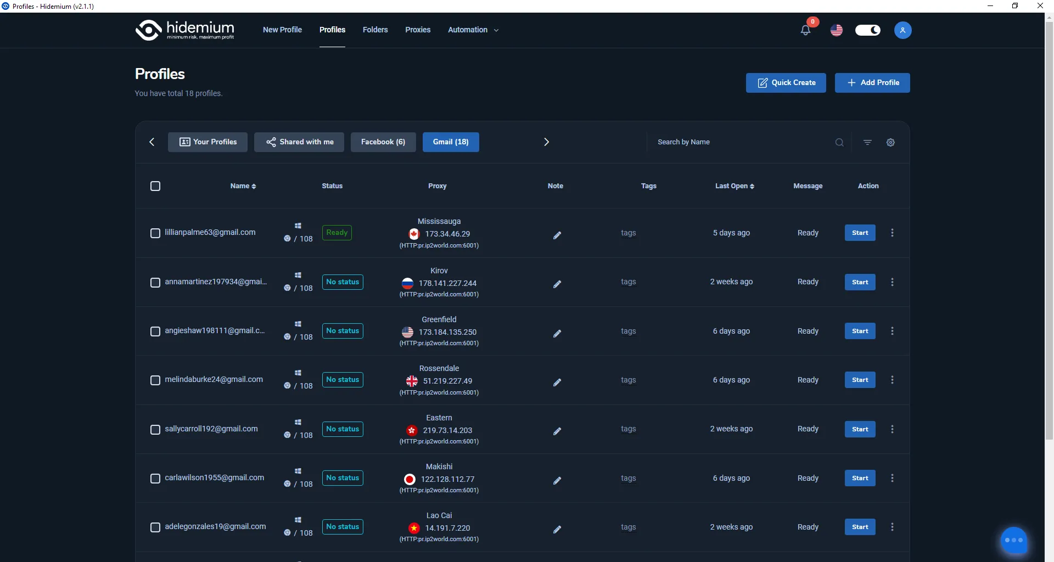The height and width of the screenshot is (562, 1054).
Task: Click the search magnifier icon
Action: 839,142
